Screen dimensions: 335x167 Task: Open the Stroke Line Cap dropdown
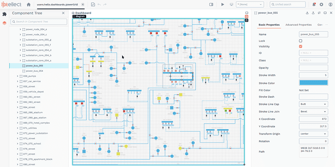point(313,104)
